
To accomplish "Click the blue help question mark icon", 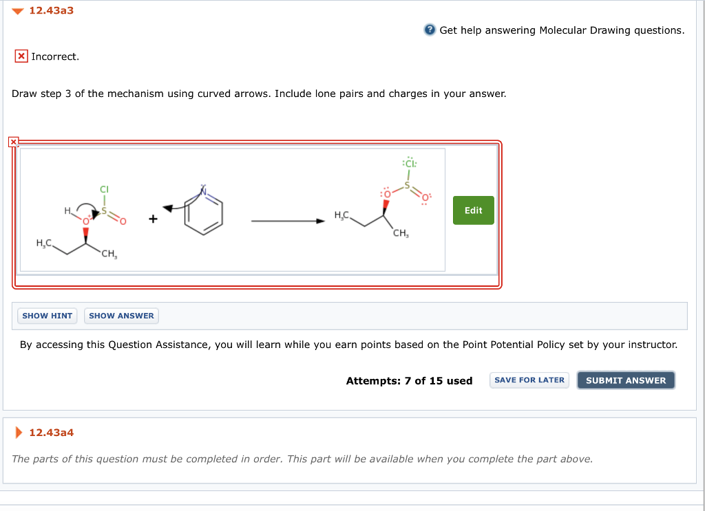I will (429, 30).
